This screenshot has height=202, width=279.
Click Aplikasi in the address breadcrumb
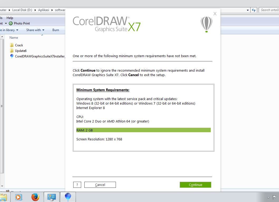pyautogui.click(x=43, y=10)
